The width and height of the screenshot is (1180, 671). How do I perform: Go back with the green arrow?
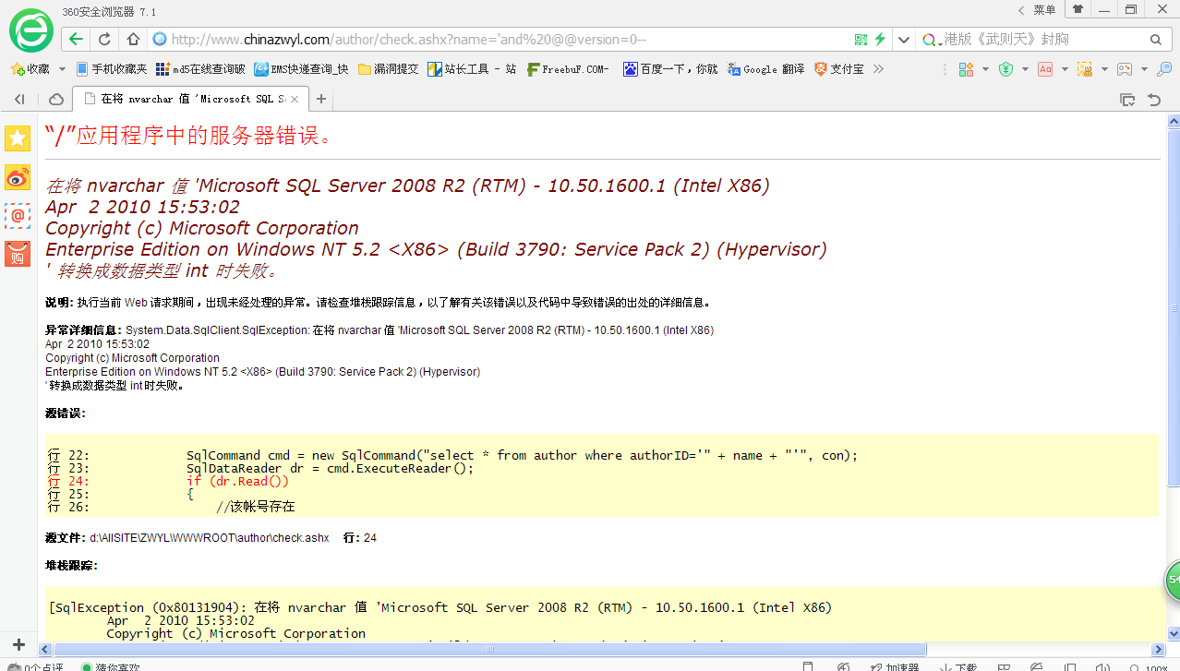coord(76,40)
